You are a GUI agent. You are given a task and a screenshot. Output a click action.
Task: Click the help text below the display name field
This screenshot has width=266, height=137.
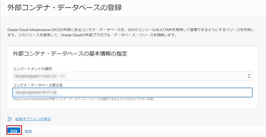click(84, 99)
